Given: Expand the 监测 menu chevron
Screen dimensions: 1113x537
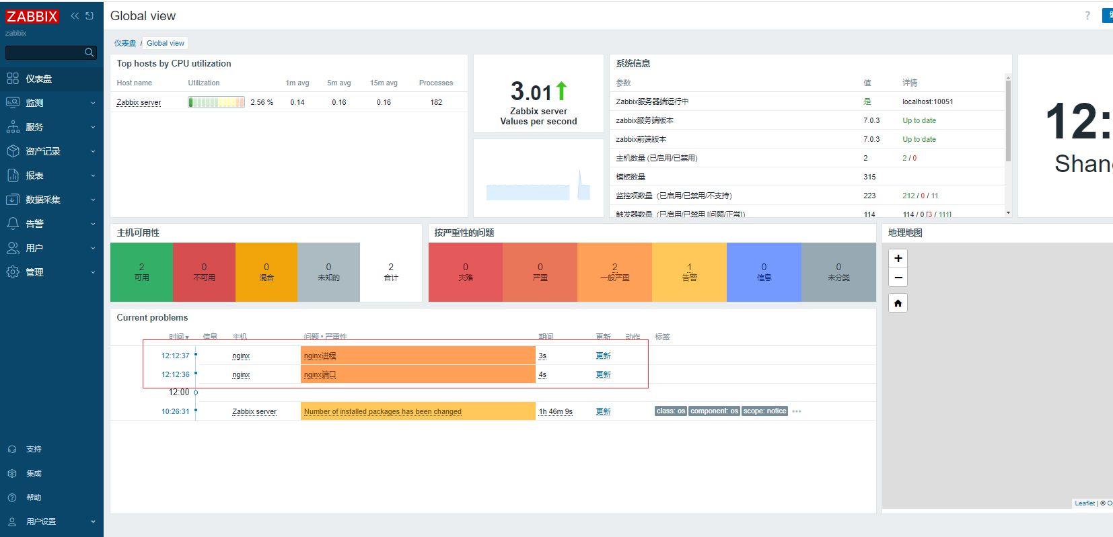Looking at the screenshot, I should (93, 103).
